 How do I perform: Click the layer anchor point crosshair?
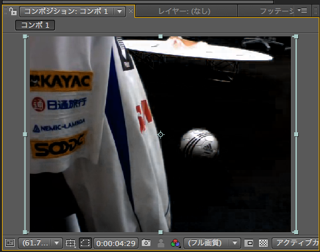click(161, 134)
